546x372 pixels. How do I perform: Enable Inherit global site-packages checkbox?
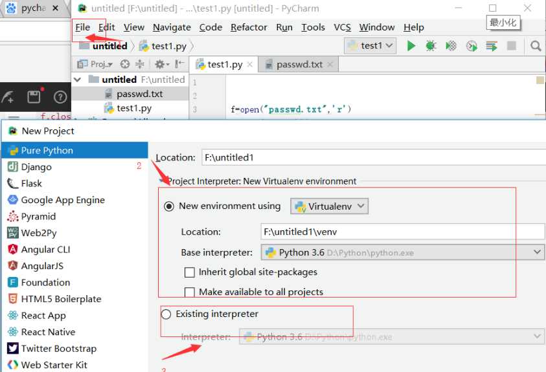click(x=189, y=272)
